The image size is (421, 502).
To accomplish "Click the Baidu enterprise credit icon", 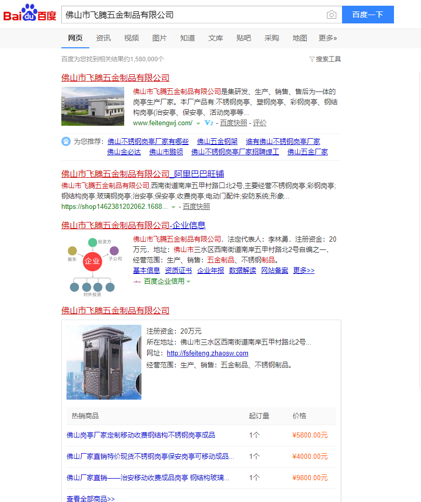I will pyautogui.click(x=137, y=282).
